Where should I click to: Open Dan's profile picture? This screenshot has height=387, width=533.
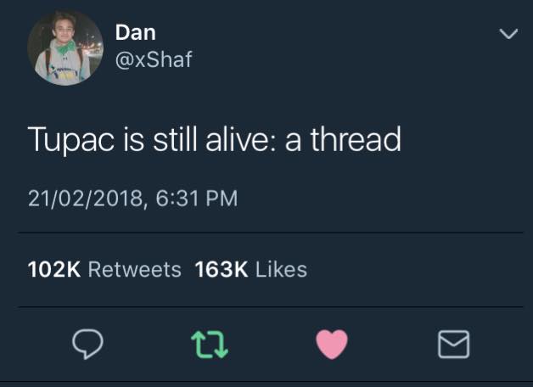65,48
